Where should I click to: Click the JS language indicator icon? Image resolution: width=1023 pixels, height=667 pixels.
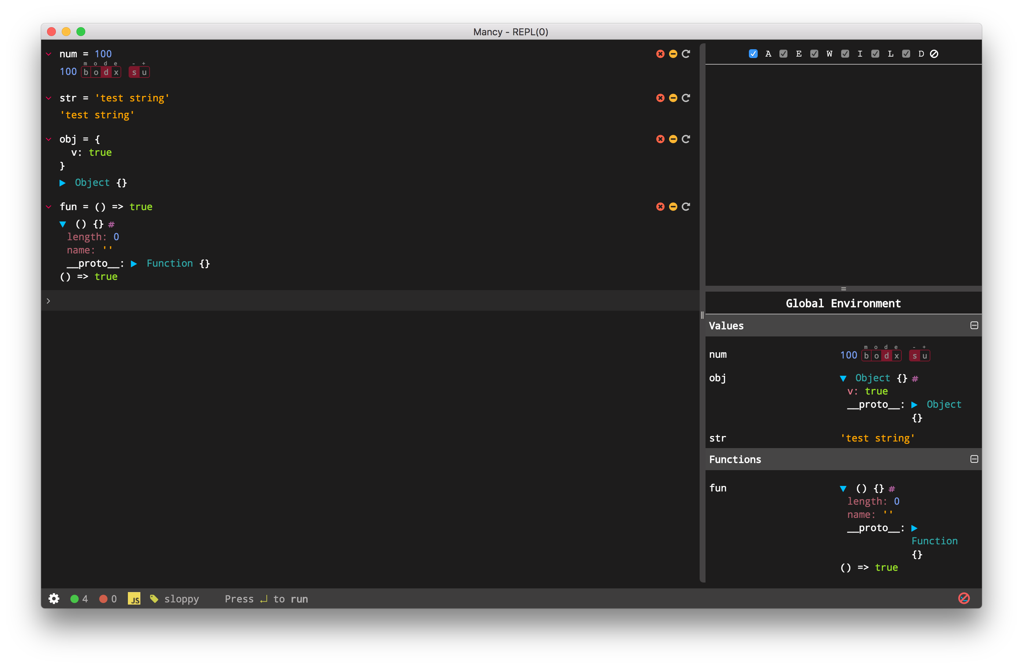click(134, 598)
